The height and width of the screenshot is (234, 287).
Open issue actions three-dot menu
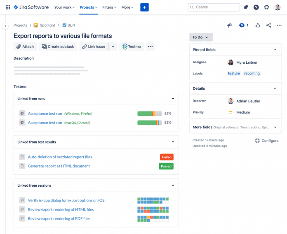279,25
